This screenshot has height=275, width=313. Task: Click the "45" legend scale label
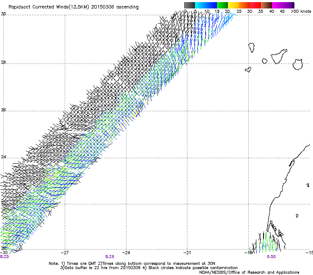click(x=282, y=11)
